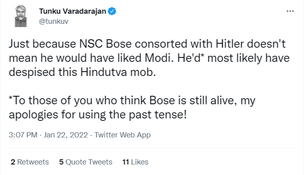Click the 3:07 PM timestamp
This screenshot has height=175, width=304.
[23, 135]
